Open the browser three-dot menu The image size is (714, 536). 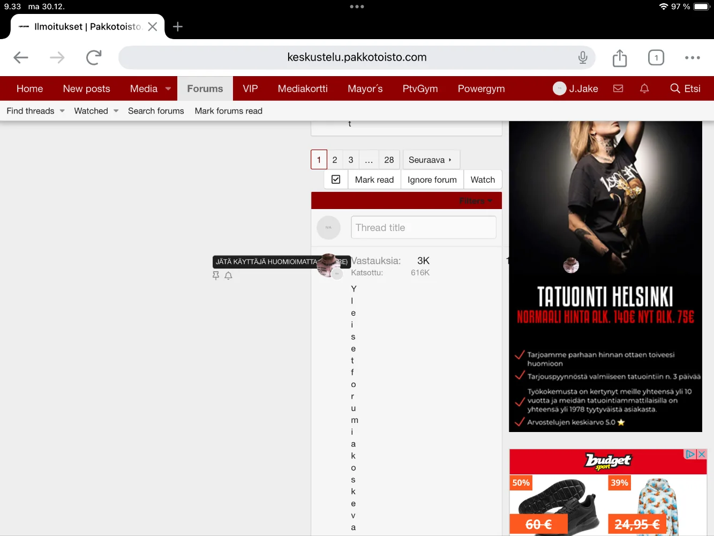click(x=692, y=57)
